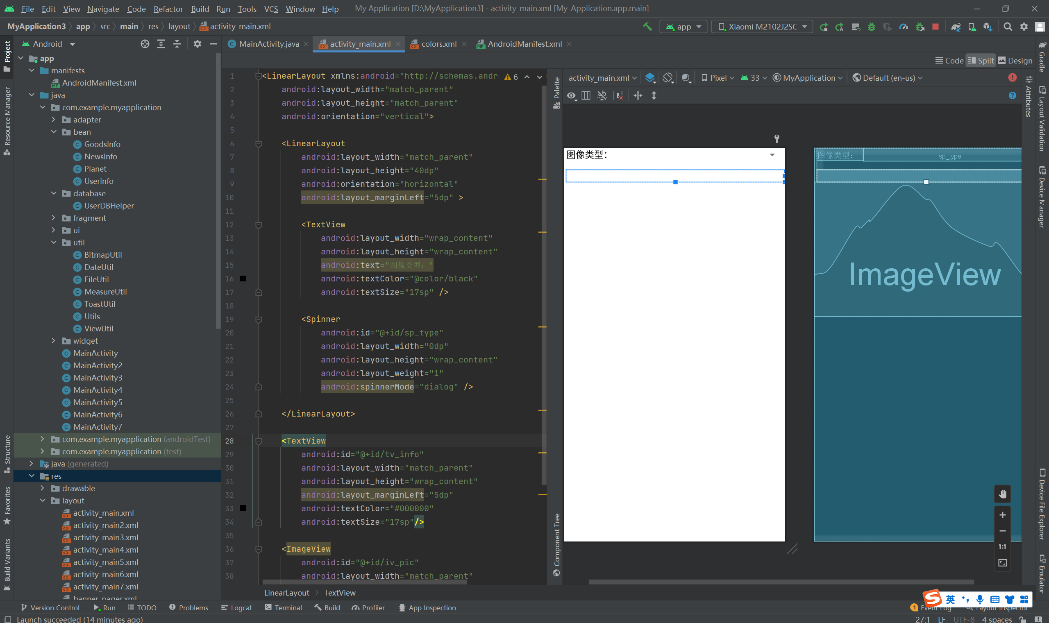Toggle view options eye icon in designer

(572, 96)
